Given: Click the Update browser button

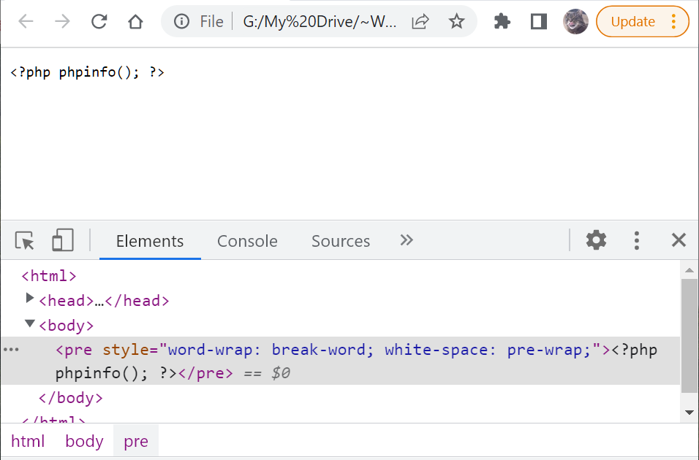Looking at the screenshot, I should (632, 21).
